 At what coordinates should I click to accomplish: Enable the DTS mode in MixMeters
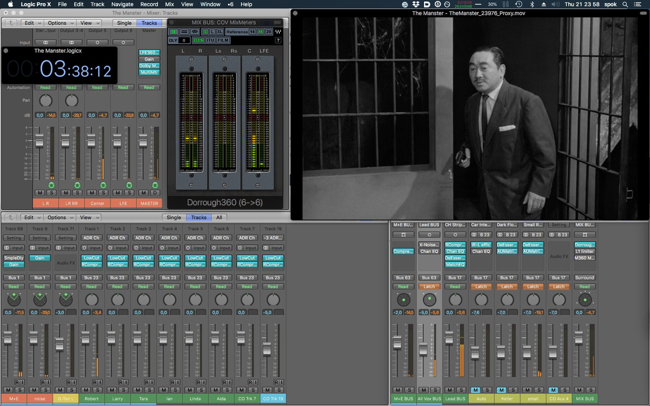click(x=199, y=40)
